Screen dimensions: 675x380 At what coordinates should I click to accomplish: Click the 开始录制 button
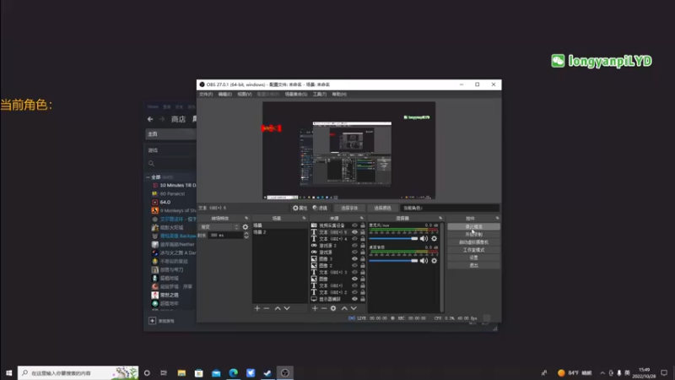pos(473,235)
